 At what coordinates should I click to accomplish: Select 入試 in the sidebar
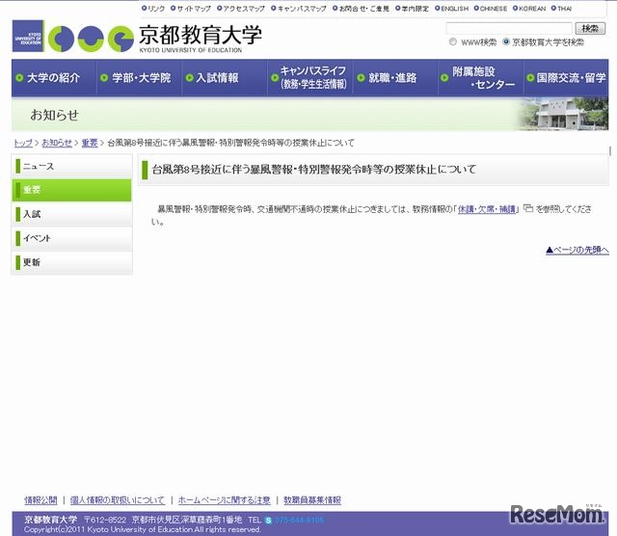coord(72,214)
